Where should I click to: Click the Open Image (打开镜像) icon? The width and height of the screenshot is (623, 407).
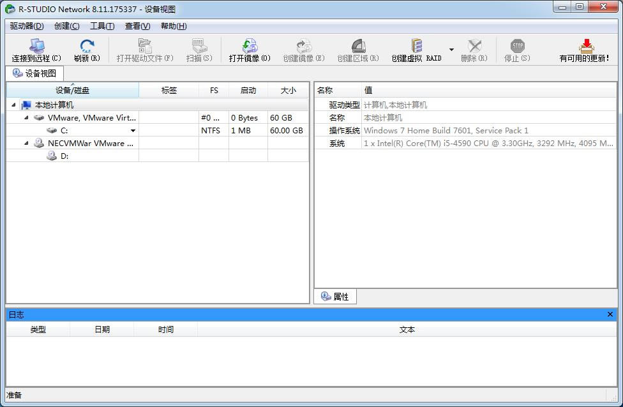(x=250, y=46)
